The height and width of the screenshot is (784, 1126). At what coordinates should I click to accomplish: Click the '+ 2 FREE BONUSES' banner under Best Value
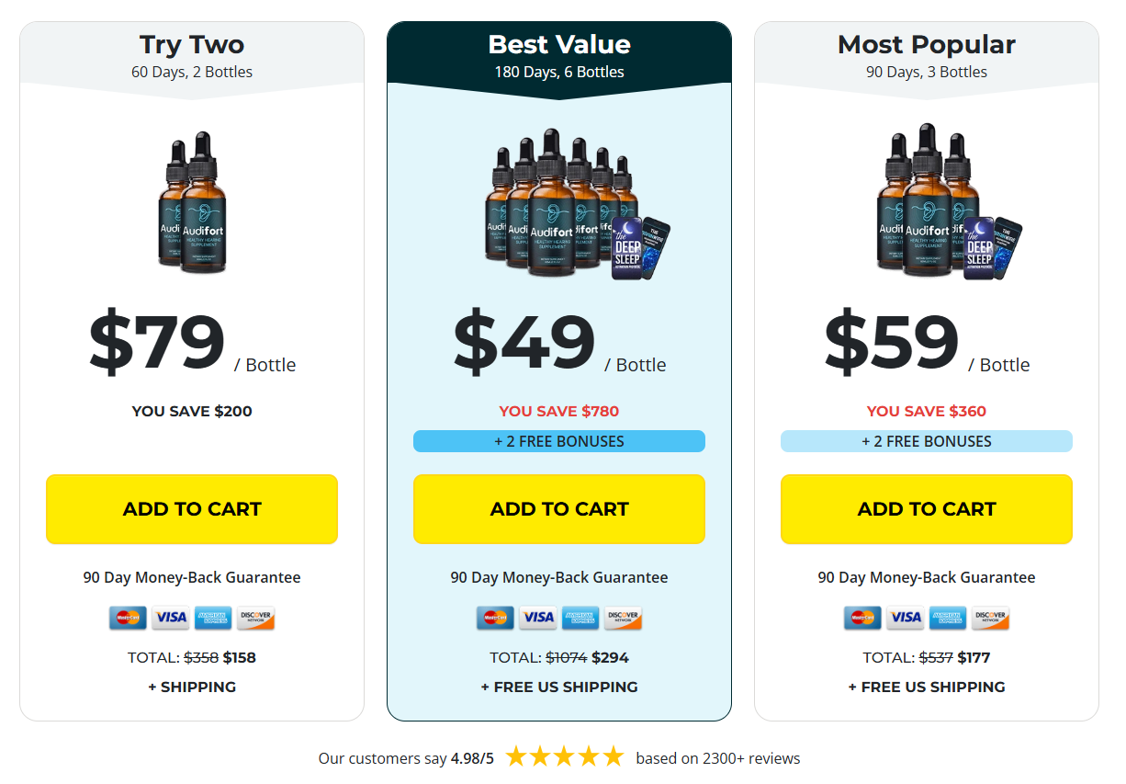(558, 441)
